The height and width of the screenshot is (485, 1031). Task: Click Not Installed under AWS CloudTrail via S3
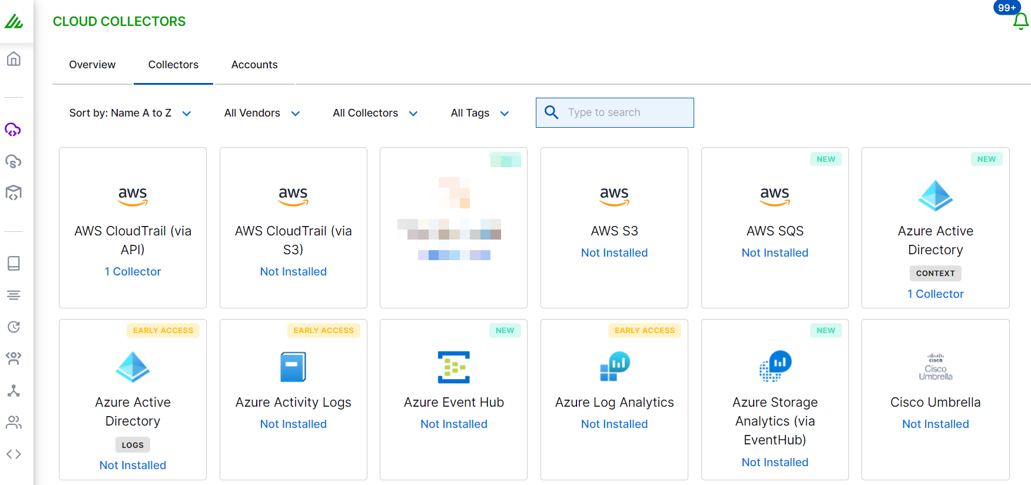(x=293, y=271)
